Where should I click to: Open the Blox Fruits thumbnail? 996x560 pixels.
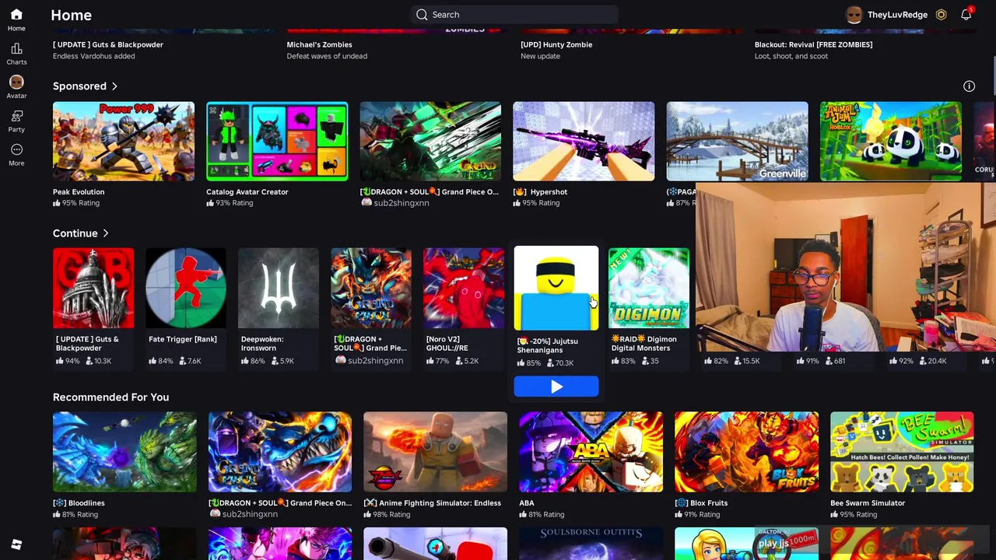pyautogui.click(x=746, y=452)
